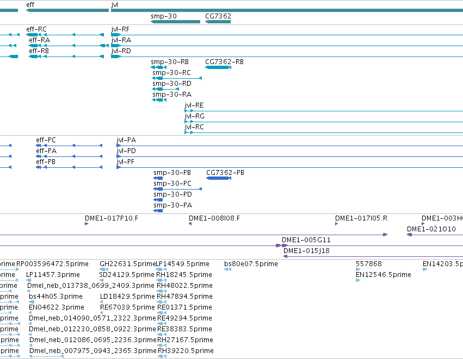
Task: Select EST RE67039.5prime
Action: (x=127, y=308)
